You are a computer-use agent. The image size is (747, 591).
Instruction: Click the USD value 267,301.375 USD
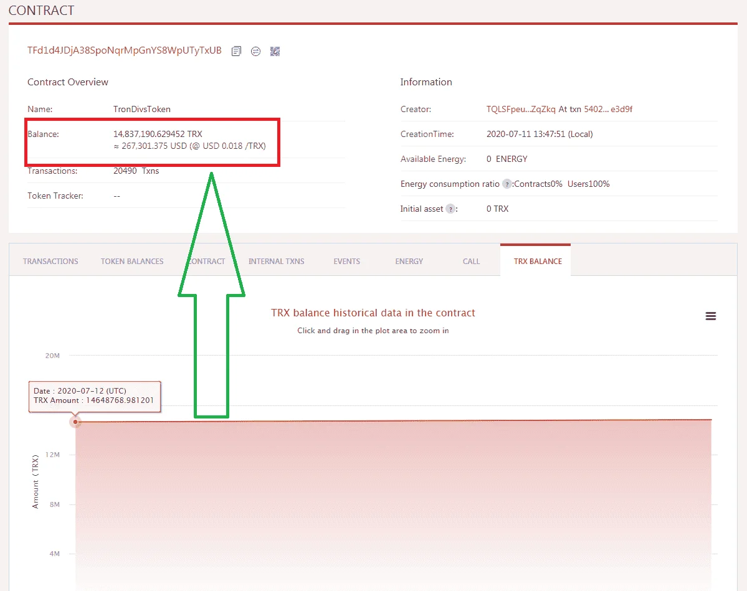tap(155, 146)
